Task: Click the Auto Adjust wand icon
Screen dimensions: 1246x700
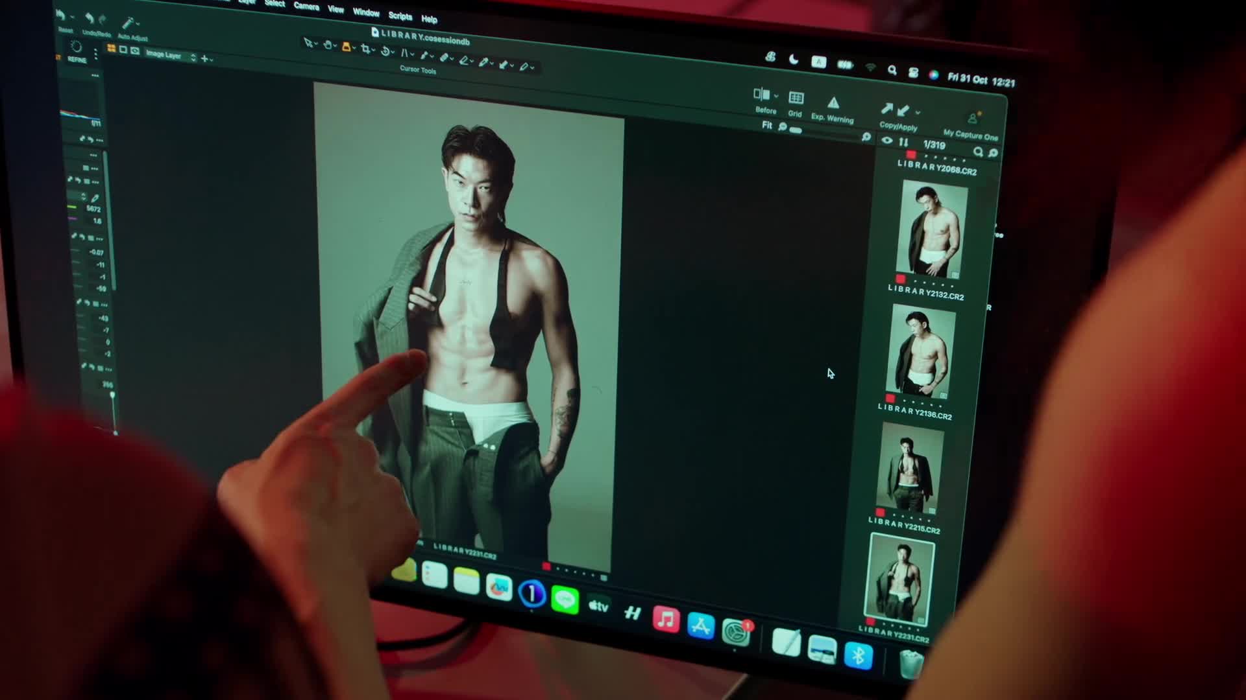Action: [x=128, y=23]
